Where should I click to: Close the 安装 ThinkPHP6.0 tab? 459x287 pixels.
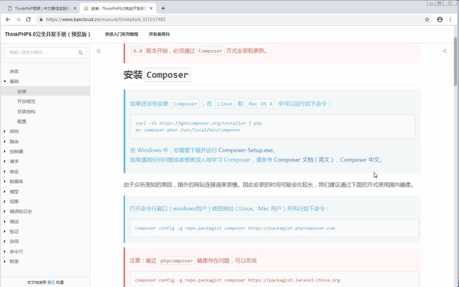click(x=151, y=8)
